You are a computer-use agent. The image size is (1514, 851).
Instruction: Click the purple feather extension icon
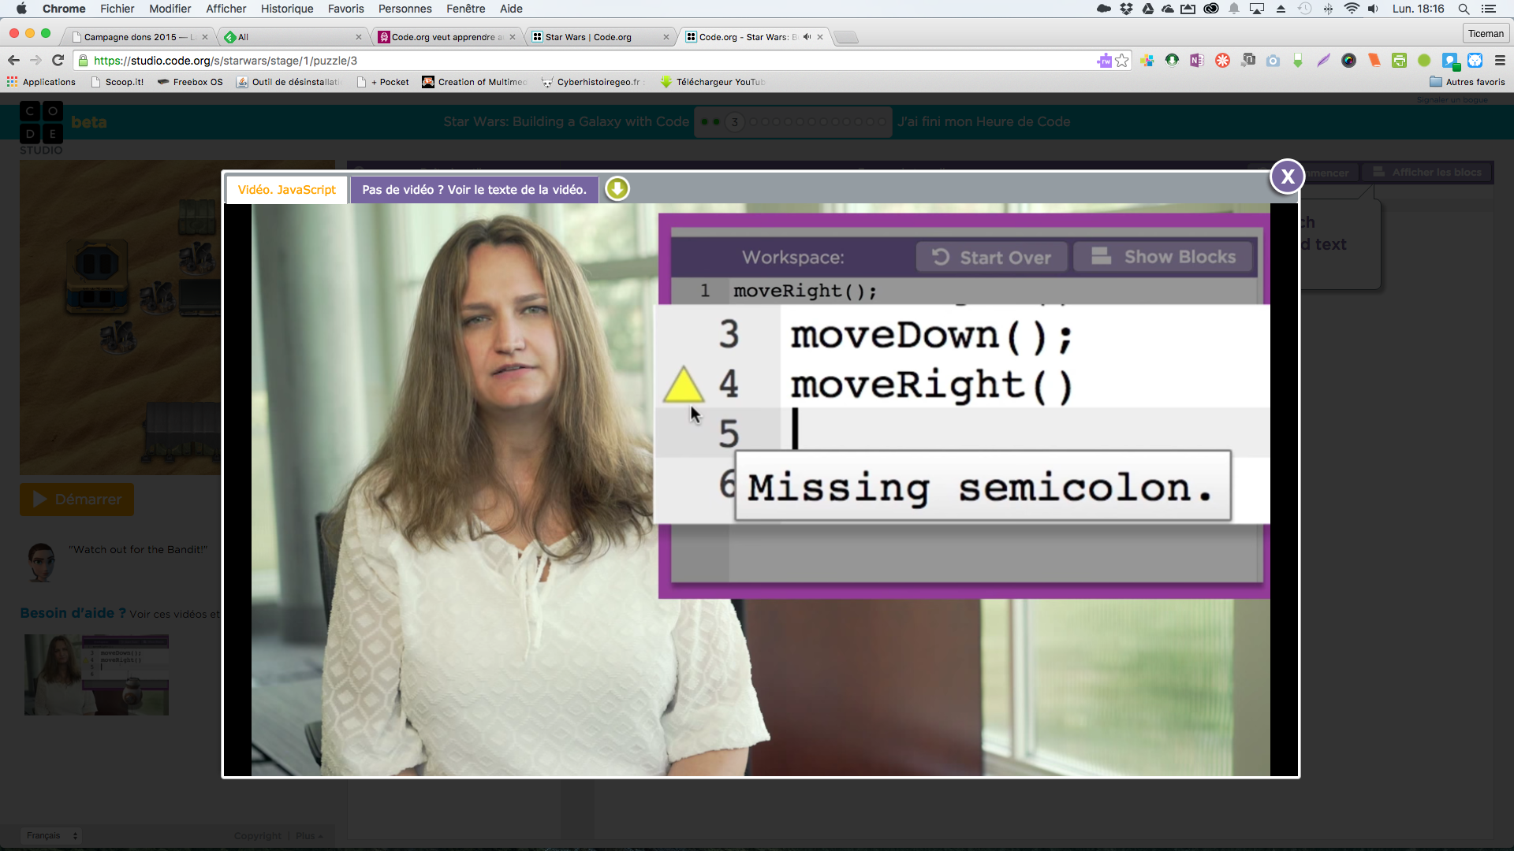click(1323, 61)
